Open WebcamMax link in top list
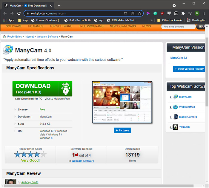This screenshot has height=188, width=209. coord(187,107)
